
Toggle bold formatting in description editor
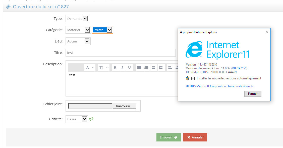click(115, 68)
